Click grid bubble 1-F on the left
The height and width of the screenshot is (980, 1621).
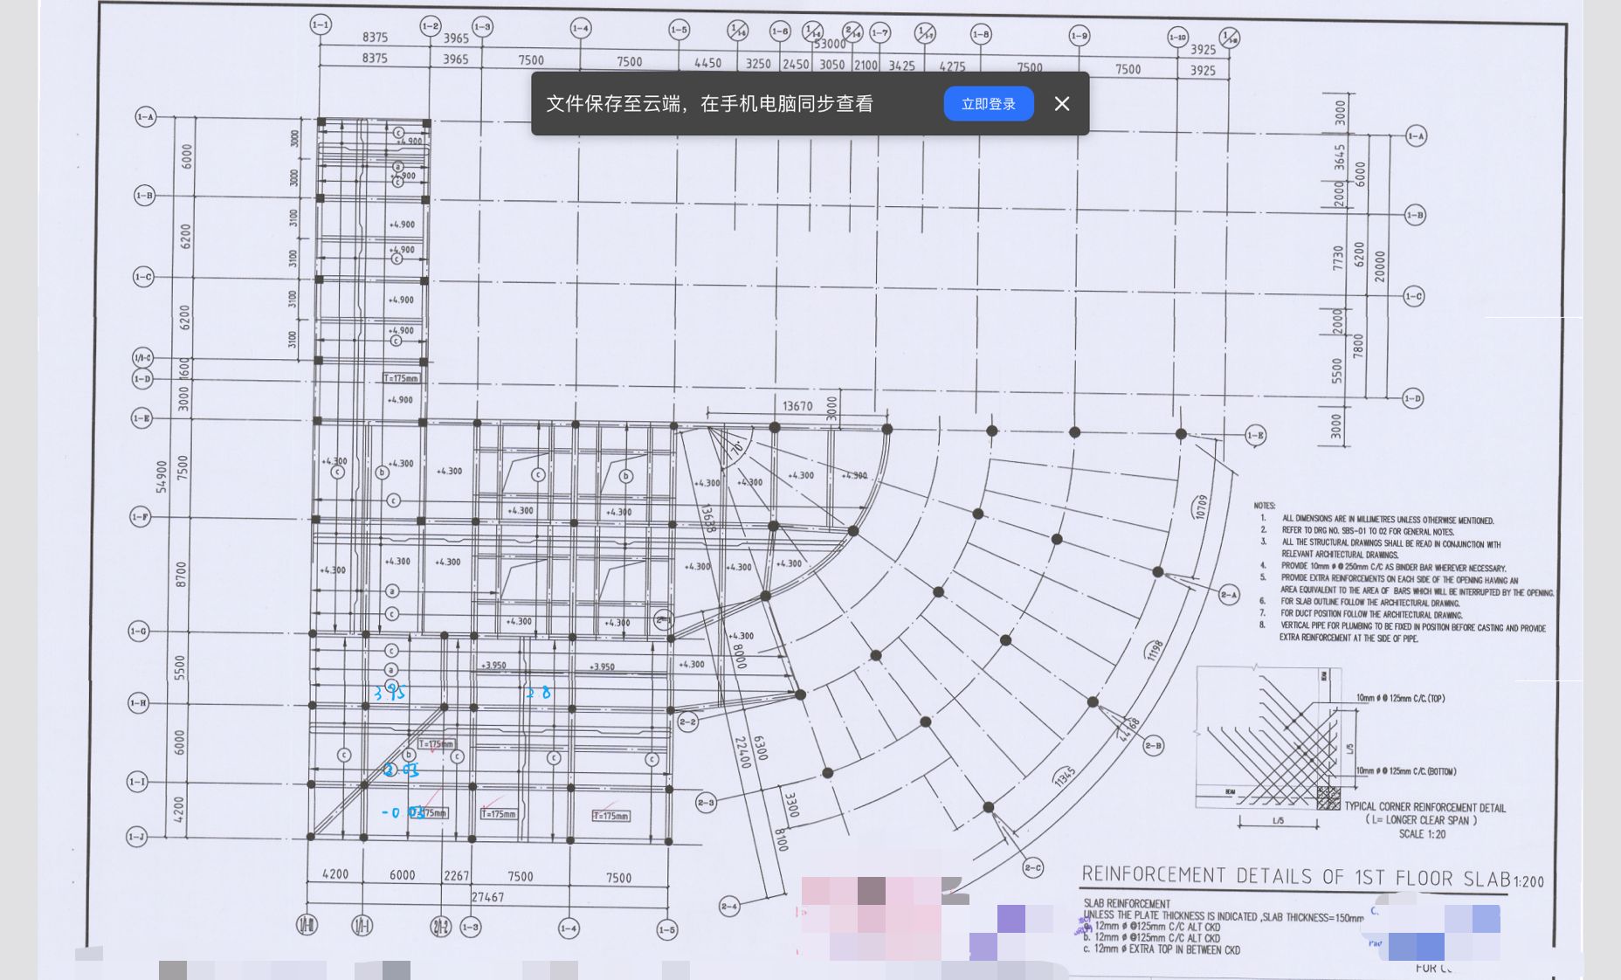point(140,517)
